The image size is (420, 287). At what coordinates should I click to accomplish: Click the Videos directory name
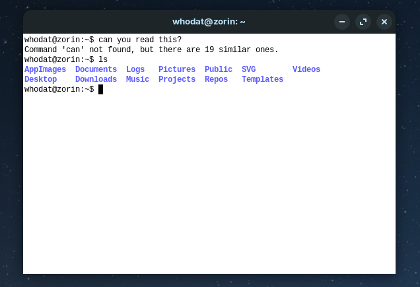point(306,69)
